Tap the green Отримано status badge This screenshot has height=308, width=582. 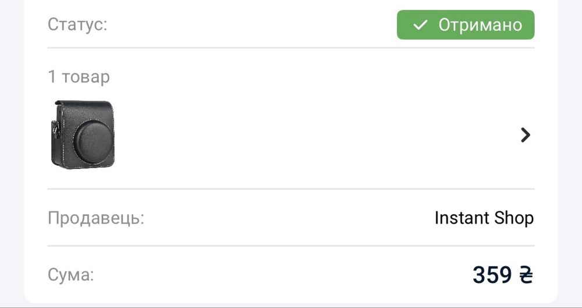[x=466, y=25]
